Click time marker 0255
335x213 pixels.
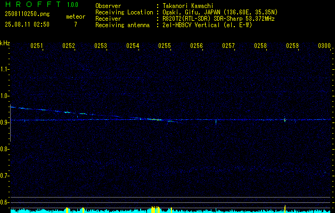click(165, 46)
